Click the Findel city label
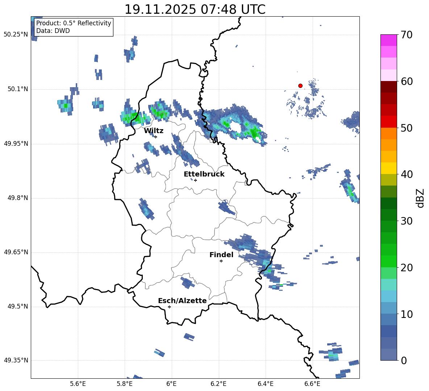This screenshot has height=391, width=429. click(221, 255)
